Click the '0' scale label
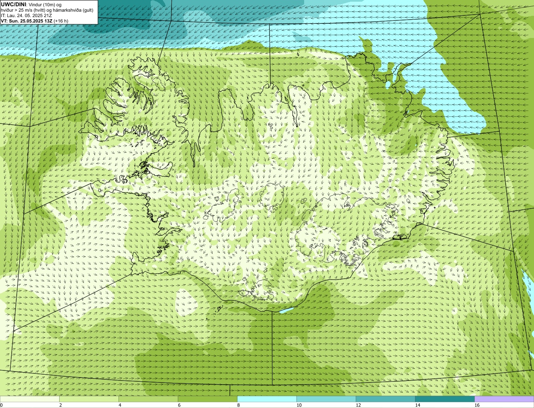Viewport: 534px width, 408px height. (x=1, y=405)
